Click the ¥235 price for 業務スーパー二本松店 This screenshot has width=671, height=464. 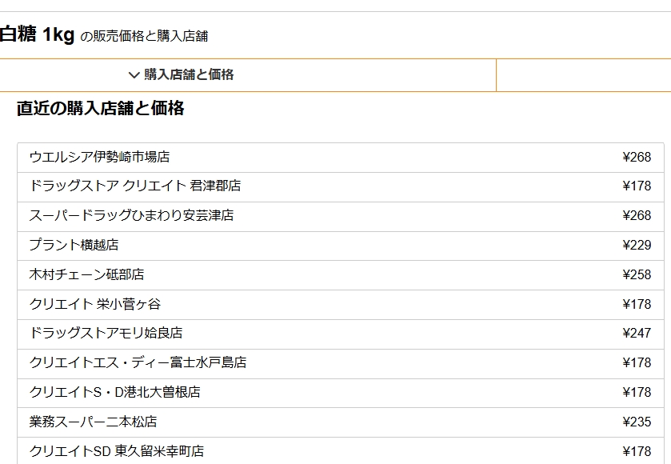tap(637, 422)
